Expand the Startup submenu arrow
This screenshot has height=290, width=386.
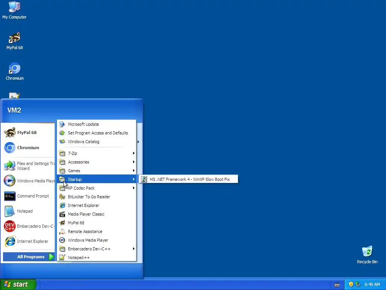pos(134,179)
